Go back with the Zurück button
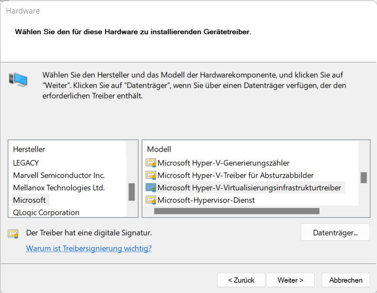The width and height of the screenshot is (377, 293). [241, 280]
